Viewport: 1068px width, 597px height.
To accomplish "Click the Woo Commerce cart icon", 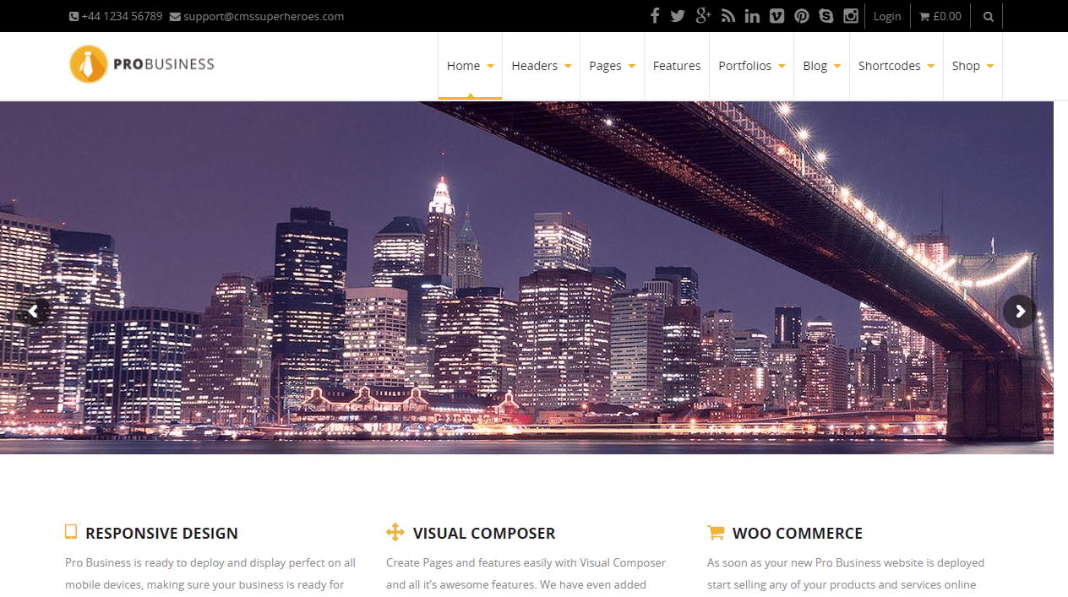I will coord(716,532).
